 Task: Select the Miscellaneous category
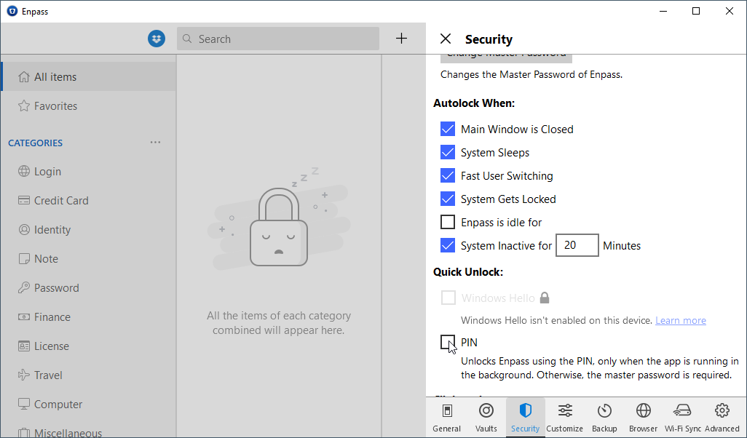(x=89, y=430)
